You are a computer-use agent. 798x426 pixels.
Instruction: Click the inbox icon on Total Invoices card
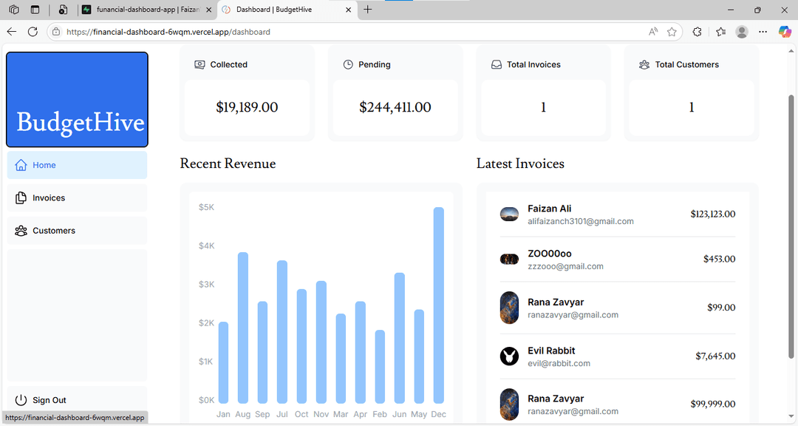click(x=497, y=65)
